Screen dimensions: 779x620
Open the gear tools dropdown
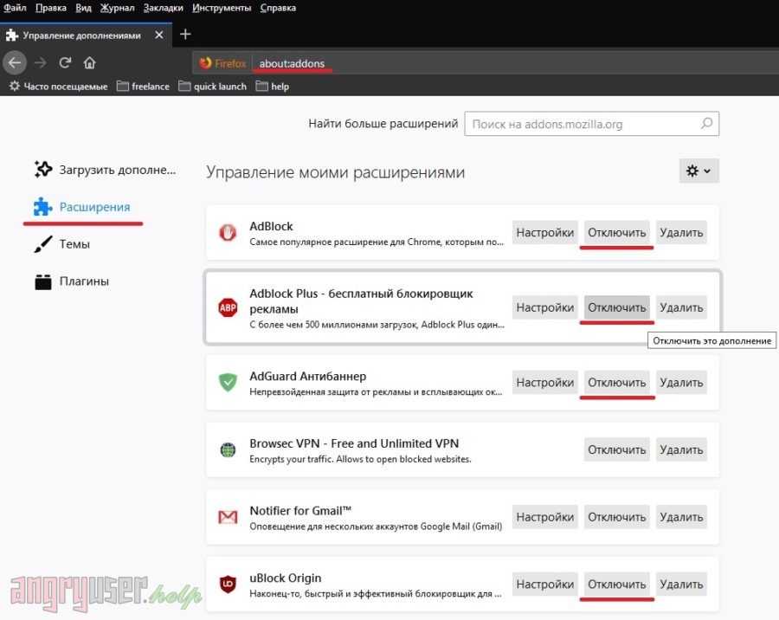(x=699, y=171)
